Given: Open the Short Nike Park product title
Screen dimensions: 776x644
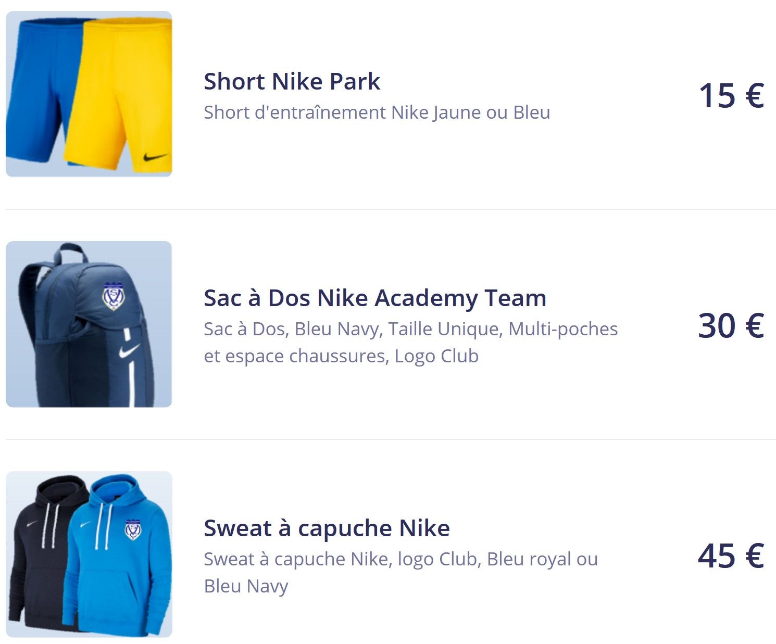Looking at the screenshot, I should tap(292, 81).
